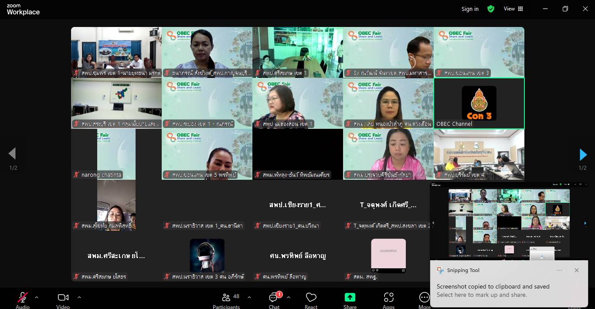Select สพป.ศรีสะเกษ เขต 1 video tile
The image size is (595, 309).
coord(298,52)
